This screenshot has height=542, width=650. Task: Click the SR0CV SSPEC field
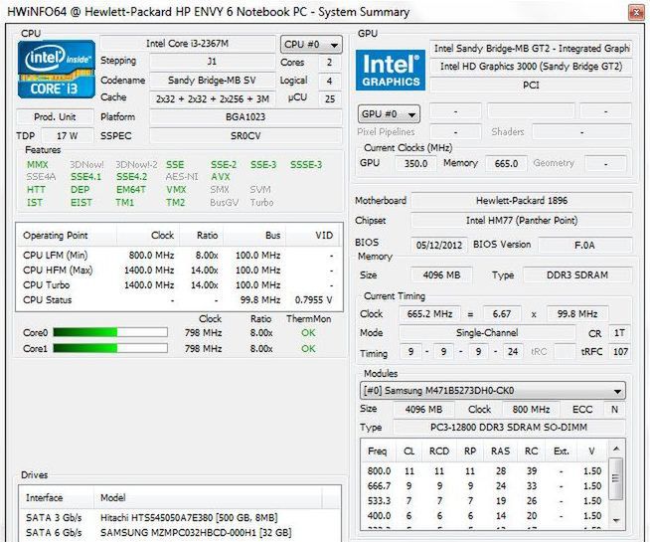(x=245, y=135)
